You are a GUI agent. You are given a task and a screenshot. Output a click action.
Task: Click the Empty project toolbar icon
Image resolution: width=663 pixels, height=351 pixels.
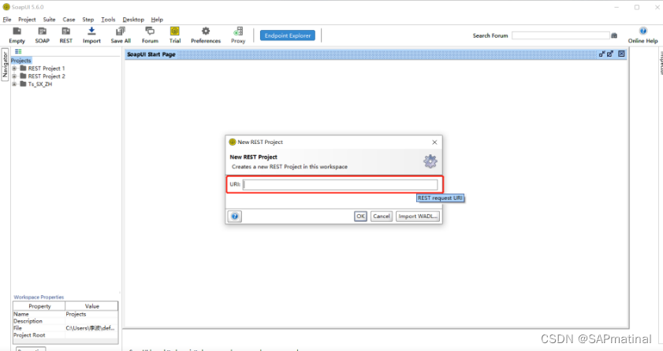point(17,35)
